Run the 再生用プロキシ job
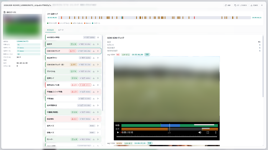268x150 pixels. 98,58
